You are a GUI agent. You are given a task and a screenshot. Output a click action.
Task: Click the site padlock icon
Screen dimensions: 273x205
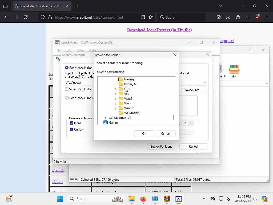point(50,17)
